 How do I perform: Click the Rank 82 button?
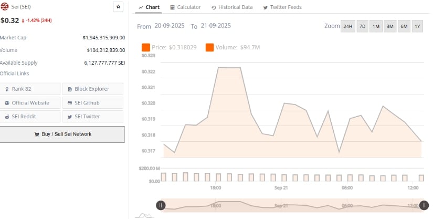click(x=30, y=89)
